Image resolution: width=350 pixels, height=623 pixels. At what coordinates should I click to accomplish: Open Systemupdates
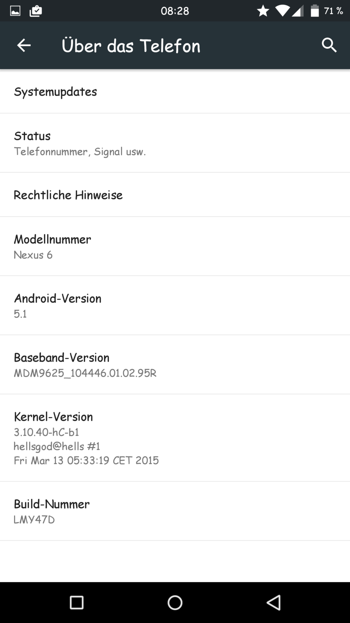(x=175, y=92)
